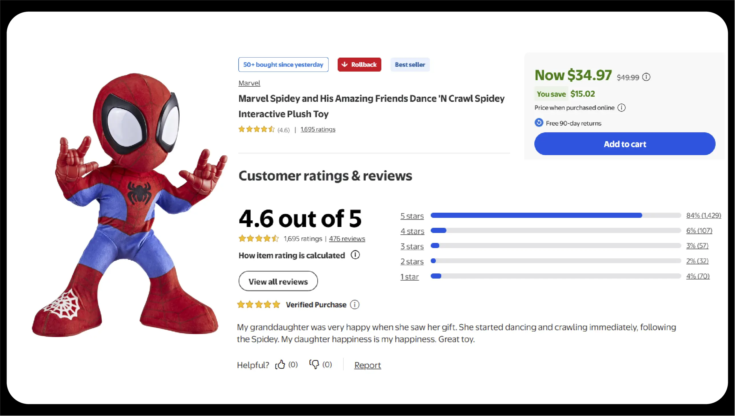Click info icon next to How item rating is calculated
The image size is (735, 416).
point(355,255)
